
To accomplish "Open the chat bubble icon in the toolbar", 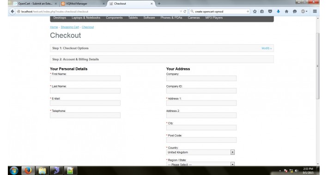I will (x=295, y=12).
